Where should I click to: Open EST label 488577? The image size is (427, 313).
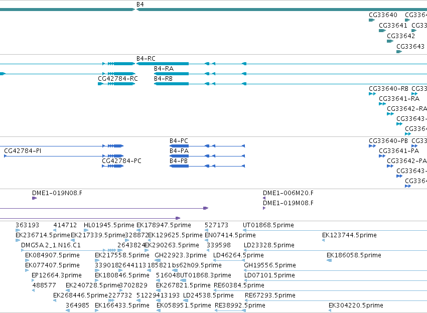coord(44,285)
